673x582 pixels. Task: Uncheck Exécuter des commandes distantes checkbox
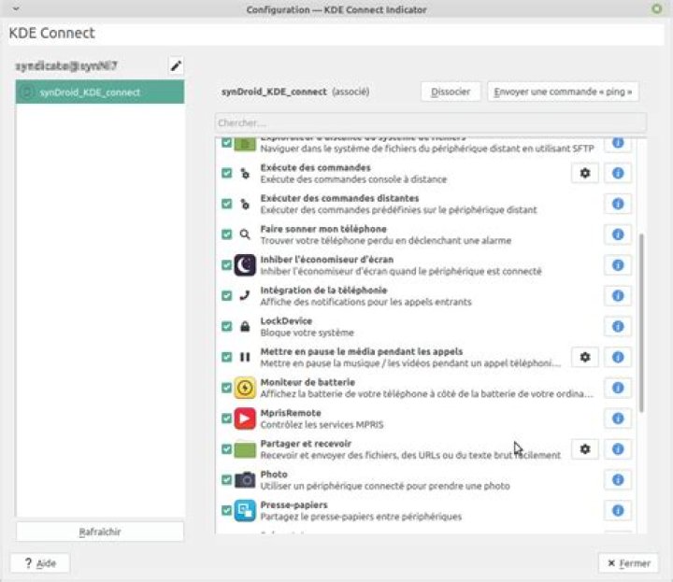pos(226,204)
